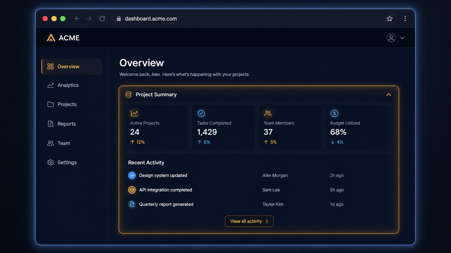The height and width of the screenshot is (253, 451).
Task: Click the blue check icon for Design system updated
Action: (132, 175)
